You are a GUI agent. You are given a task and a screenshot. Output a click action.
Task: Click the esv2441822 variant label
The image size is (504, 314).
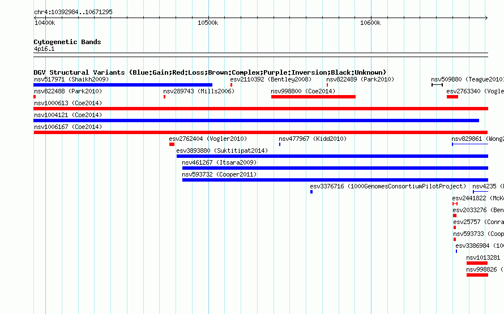(x=478, y=198)
